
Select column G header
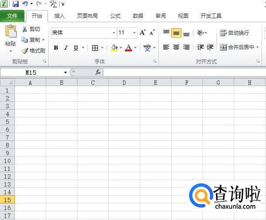218,82
